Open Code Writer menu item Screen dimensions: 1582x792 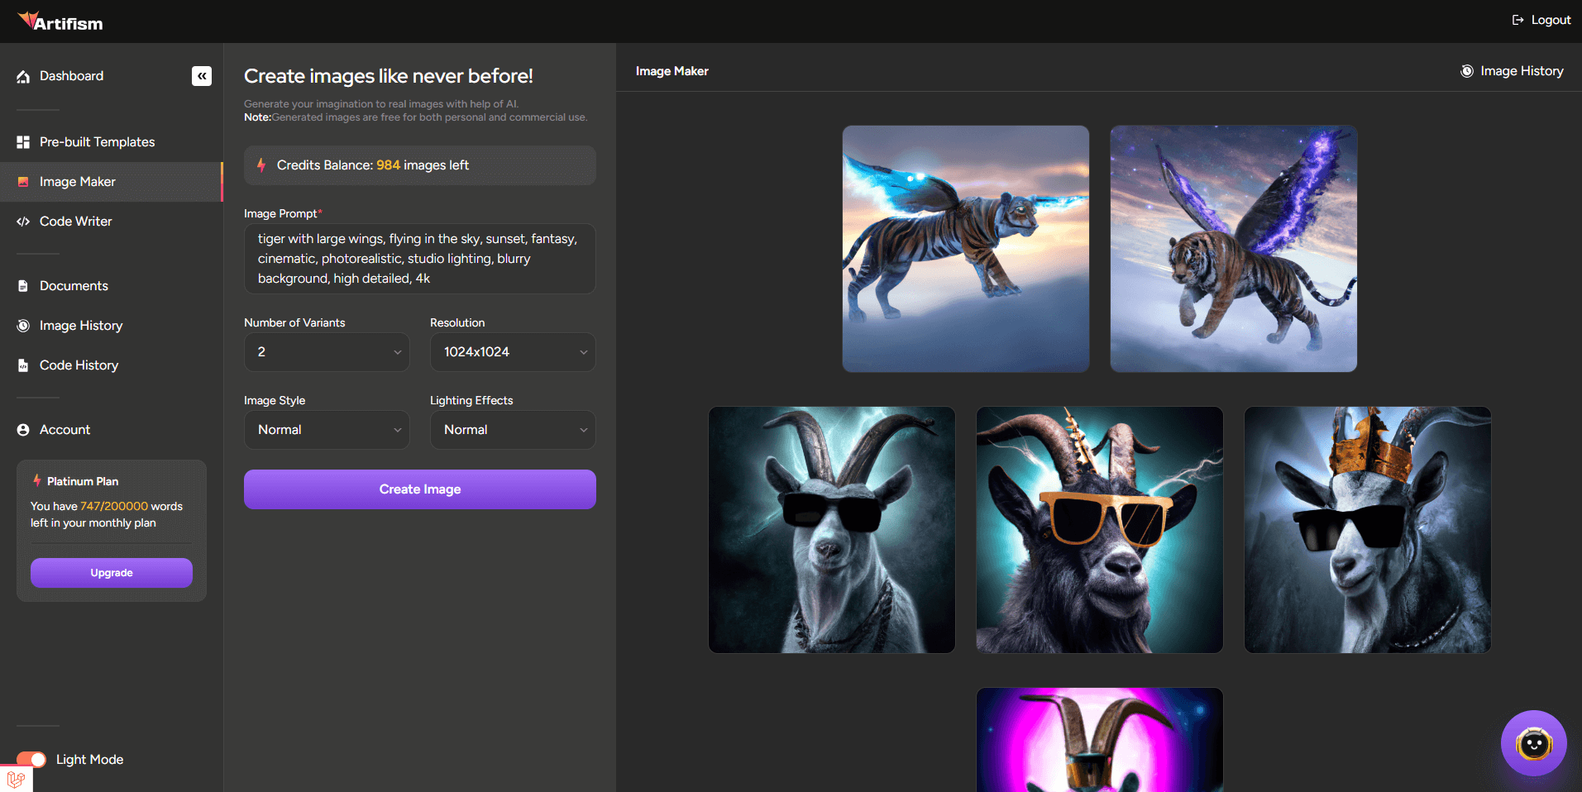click(x=111, y=222)
